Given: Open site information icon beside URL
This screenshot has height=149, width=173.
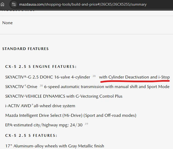Looking at the screenshot, I should [x=14, y=4].
